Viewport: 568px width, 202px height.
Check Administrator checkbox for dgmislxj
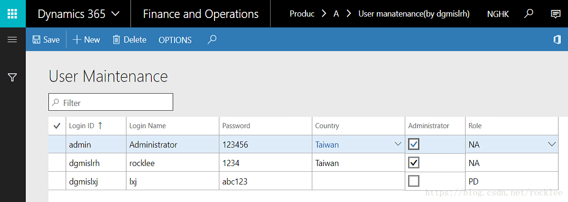[x=414, y=181]
